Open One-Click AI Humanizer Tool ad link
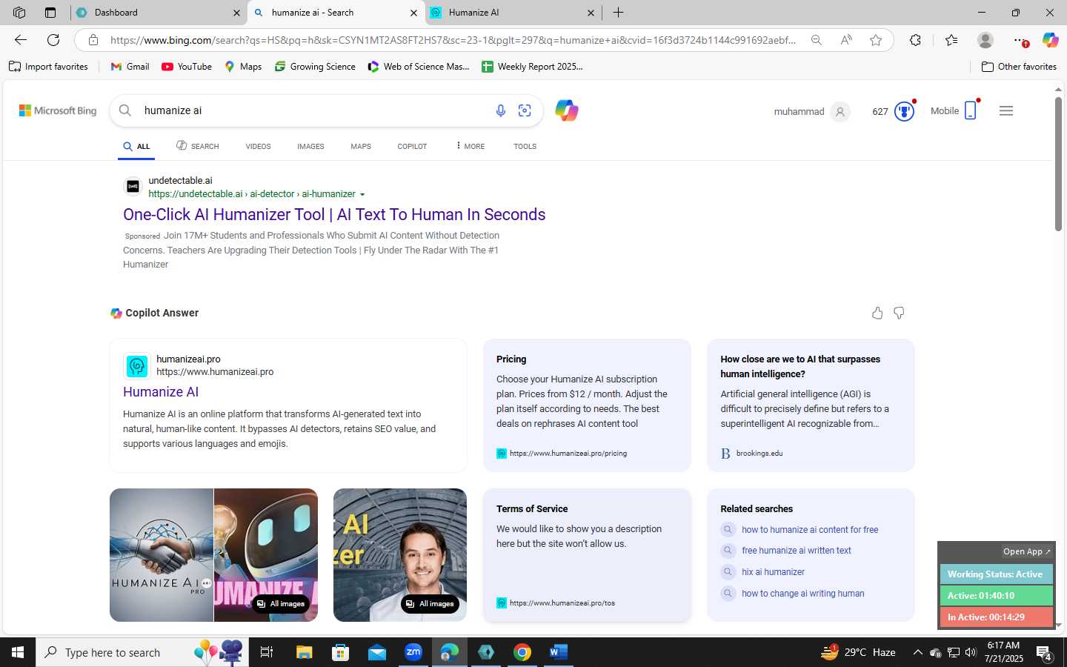Screen dimensions: 1067x667 (334, 214)
